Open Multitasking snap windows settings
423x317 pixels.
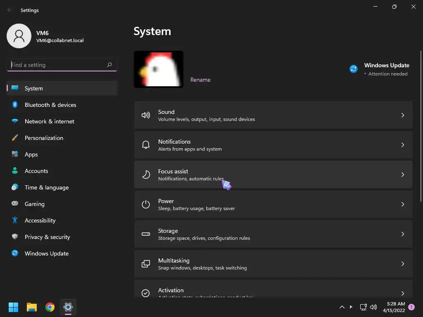point(273,264)
